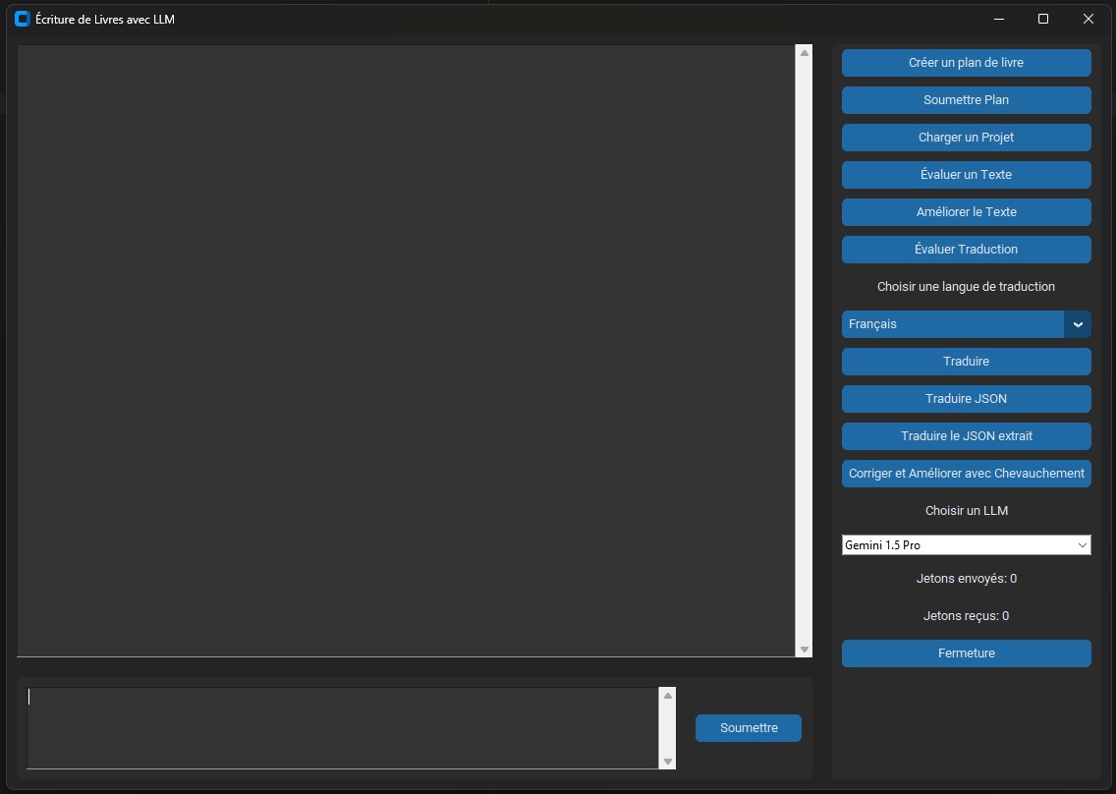Viewport: 1116px width, 794px height.
Task: Click the app icon in the title bar
Action: (x=22, y=20)
